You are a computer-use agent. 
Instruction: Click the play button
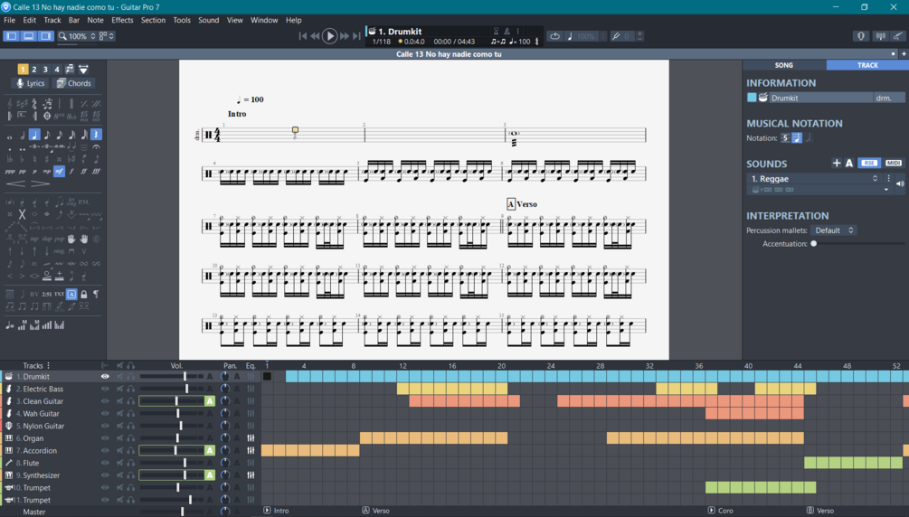click(329, 36)
